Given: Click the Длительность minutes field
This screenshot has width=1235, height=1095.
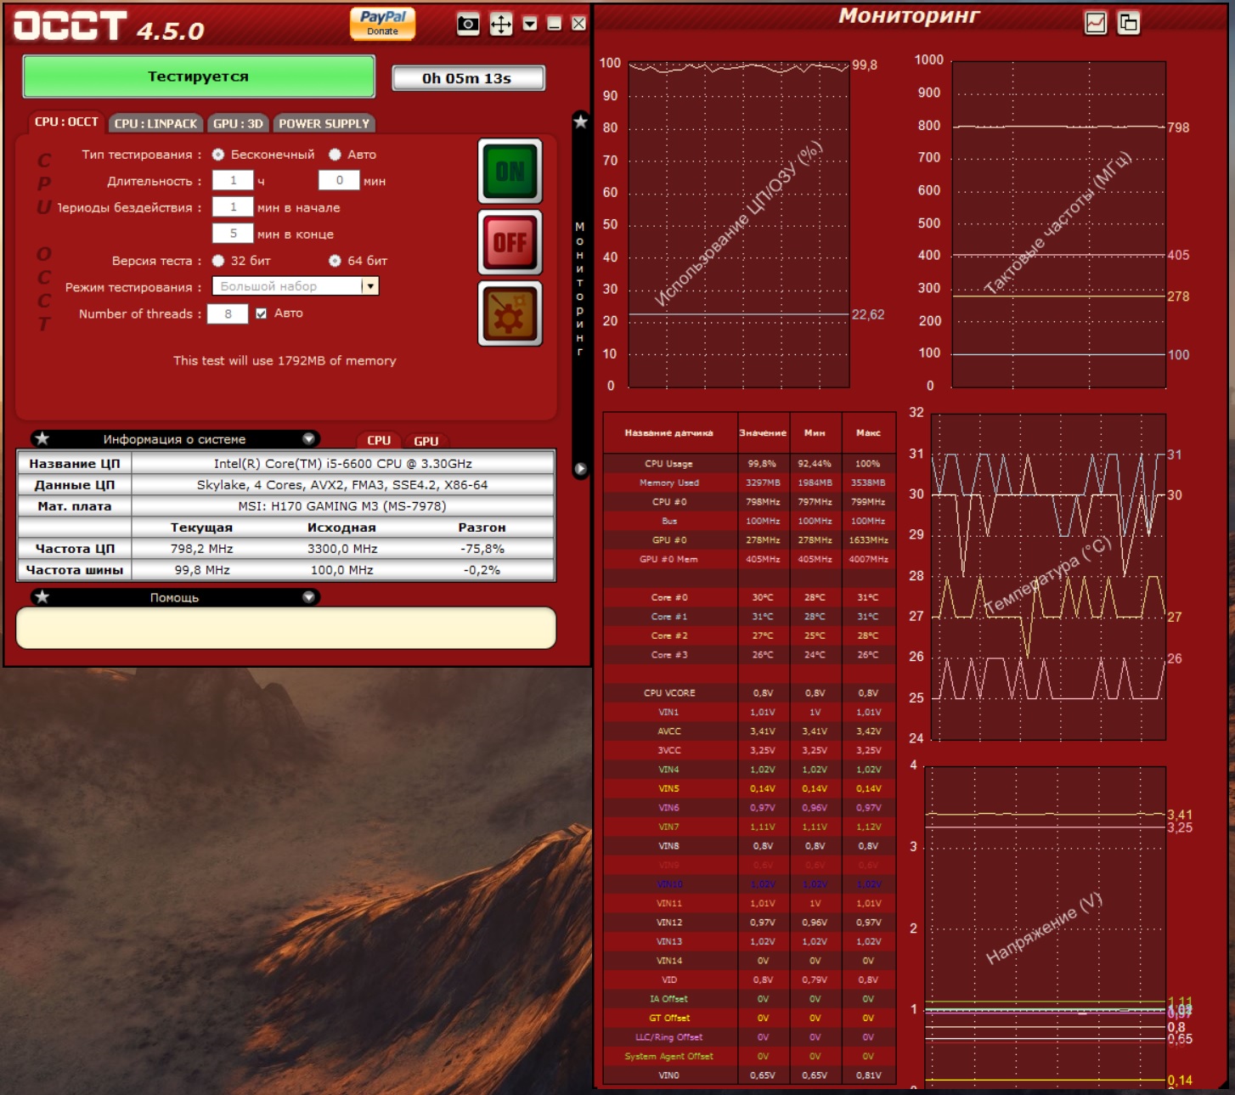Looking at the screenshot, I should 339,180.
